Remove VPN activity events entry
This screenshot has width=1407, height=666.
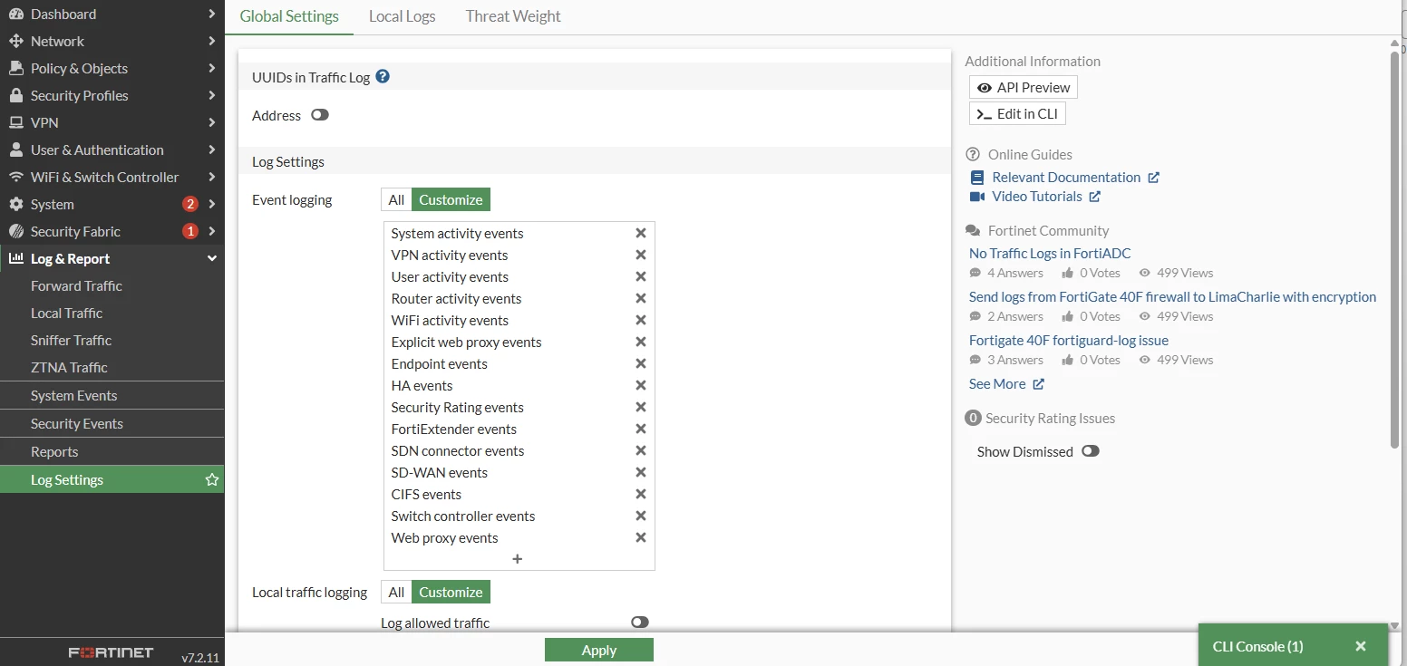640,255
